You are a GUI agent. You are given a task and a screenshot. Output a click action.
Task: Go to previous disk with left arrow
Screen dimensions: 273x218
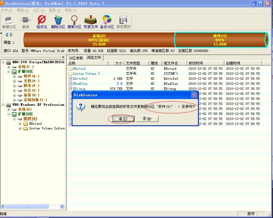click(7, 35)
